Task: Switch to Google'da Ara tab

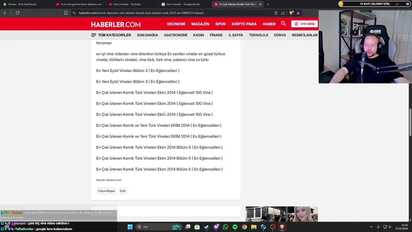Action: click(x=184, y=4)
